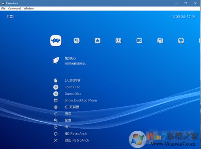The height and width of the screenshot is (149, 201).
Task: Close the RetroArch window
Action: pos(195,3)
